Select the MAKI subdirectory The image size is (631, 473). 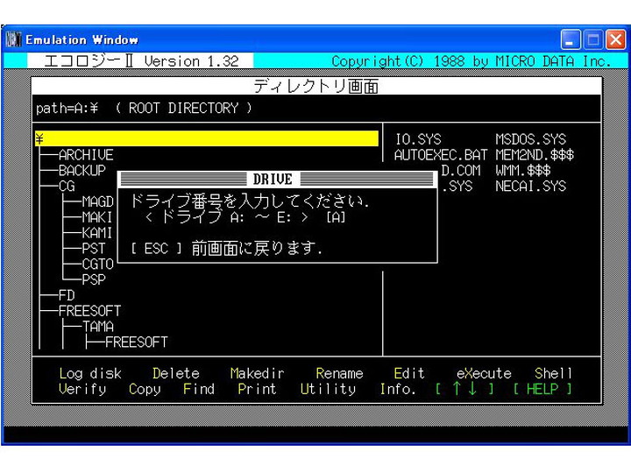pyautogui.click(x=97, y=217)
